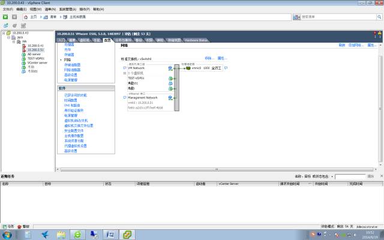Image resolution: width=384 pixels, height=240 pixels.
Task: Open 已获许可的功能 link
Action: point(76,95)
